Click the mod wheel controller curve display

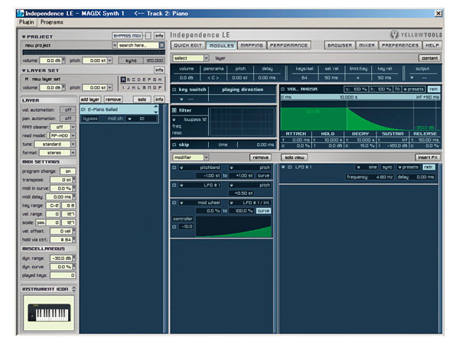click(233, 226)
